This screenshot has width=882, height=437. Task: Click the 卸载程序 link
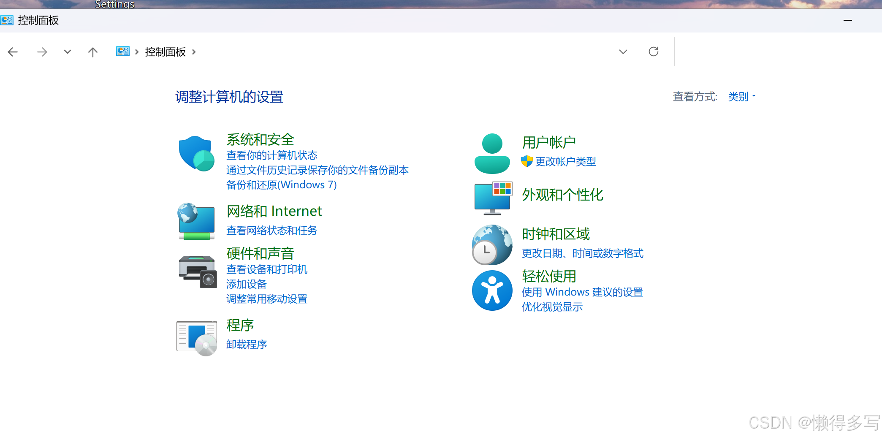[x=247, y=345]
